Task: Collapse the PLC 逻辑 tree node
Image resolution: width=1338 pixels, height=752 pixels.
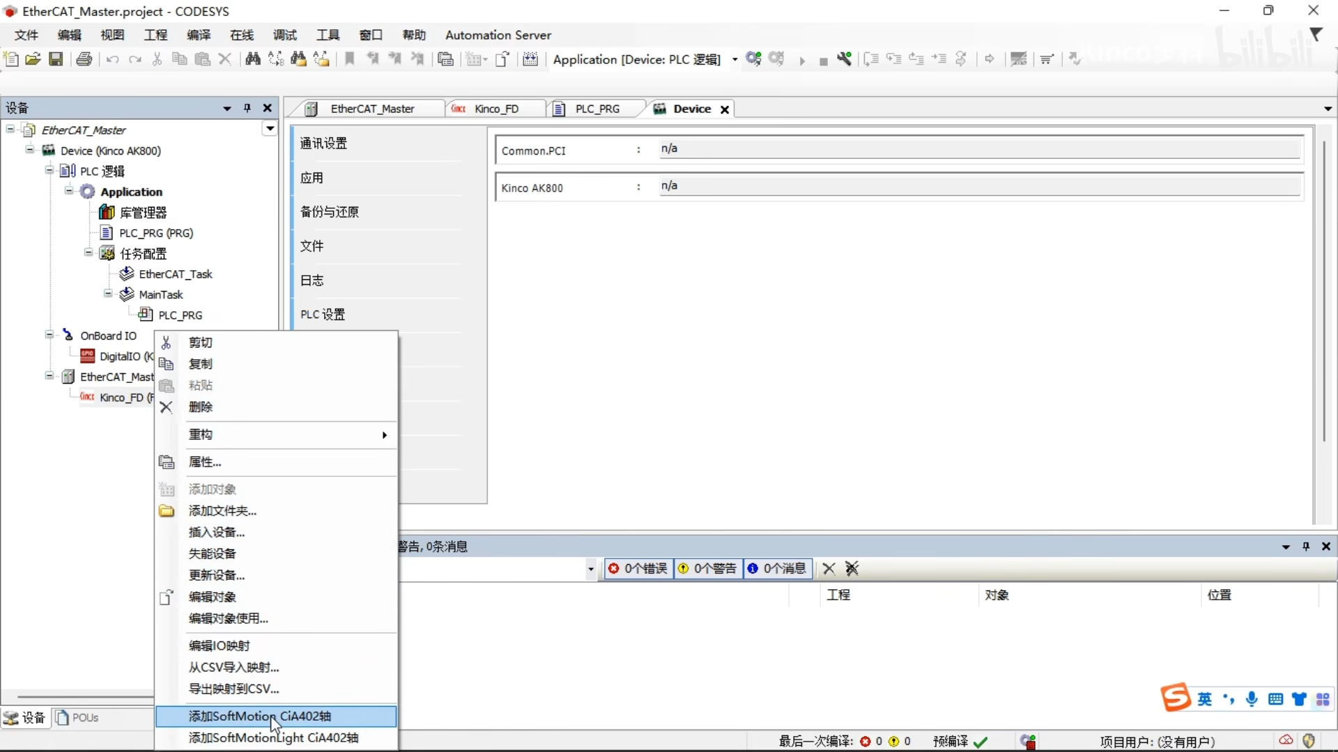Action: tap(49, 170)
